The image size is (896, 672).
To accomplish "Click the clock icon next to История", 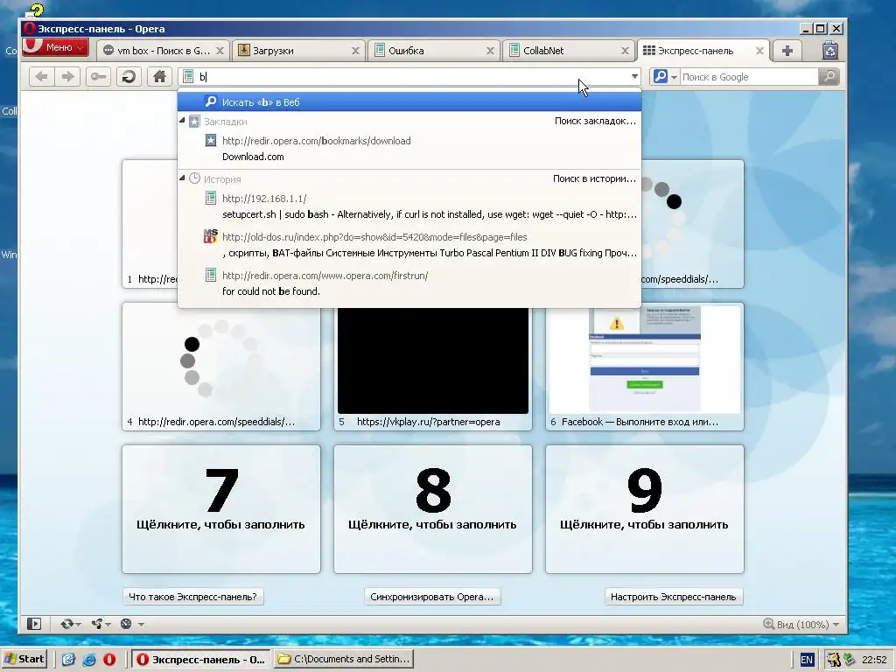I will [x=194, y=178].
